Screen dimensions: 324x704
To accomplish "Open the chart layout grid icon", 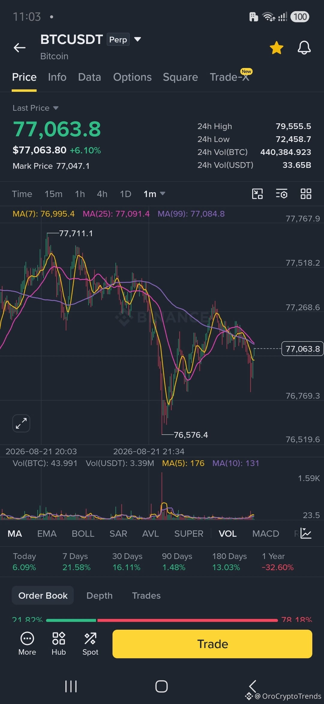I will click(x=306, y=194).
